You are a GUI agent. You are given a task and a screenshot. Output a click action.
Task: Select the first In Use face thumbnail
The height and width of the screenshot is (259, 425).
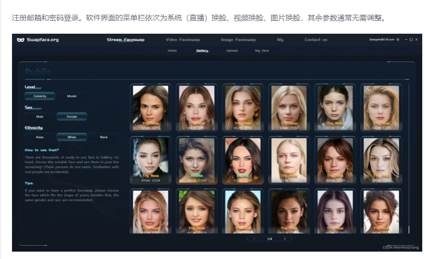pyautogui.click(x=197, y=159)
